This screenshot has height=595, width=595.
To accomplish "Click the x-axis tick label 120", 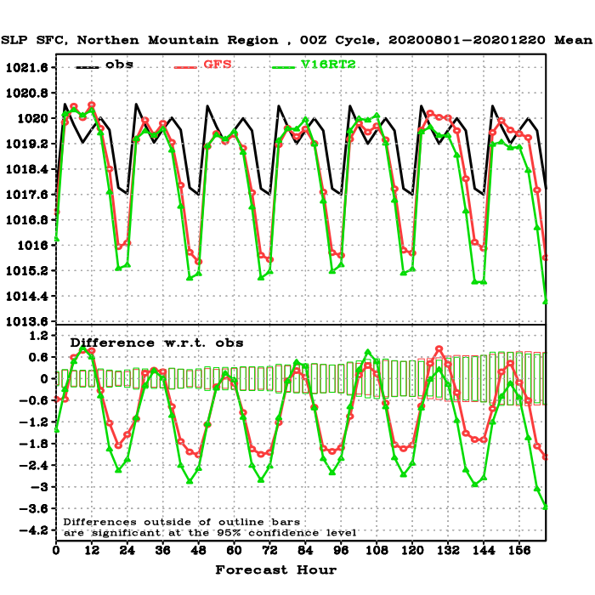I will coord(412,551).
